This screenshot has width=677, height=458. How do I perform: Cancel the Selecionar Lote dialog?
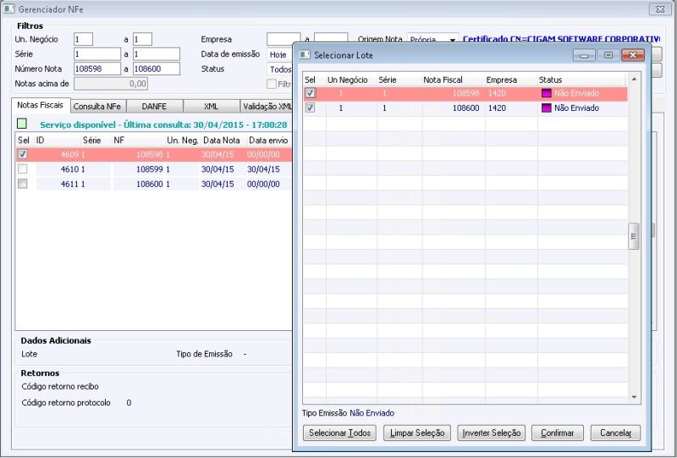[616, 433]
